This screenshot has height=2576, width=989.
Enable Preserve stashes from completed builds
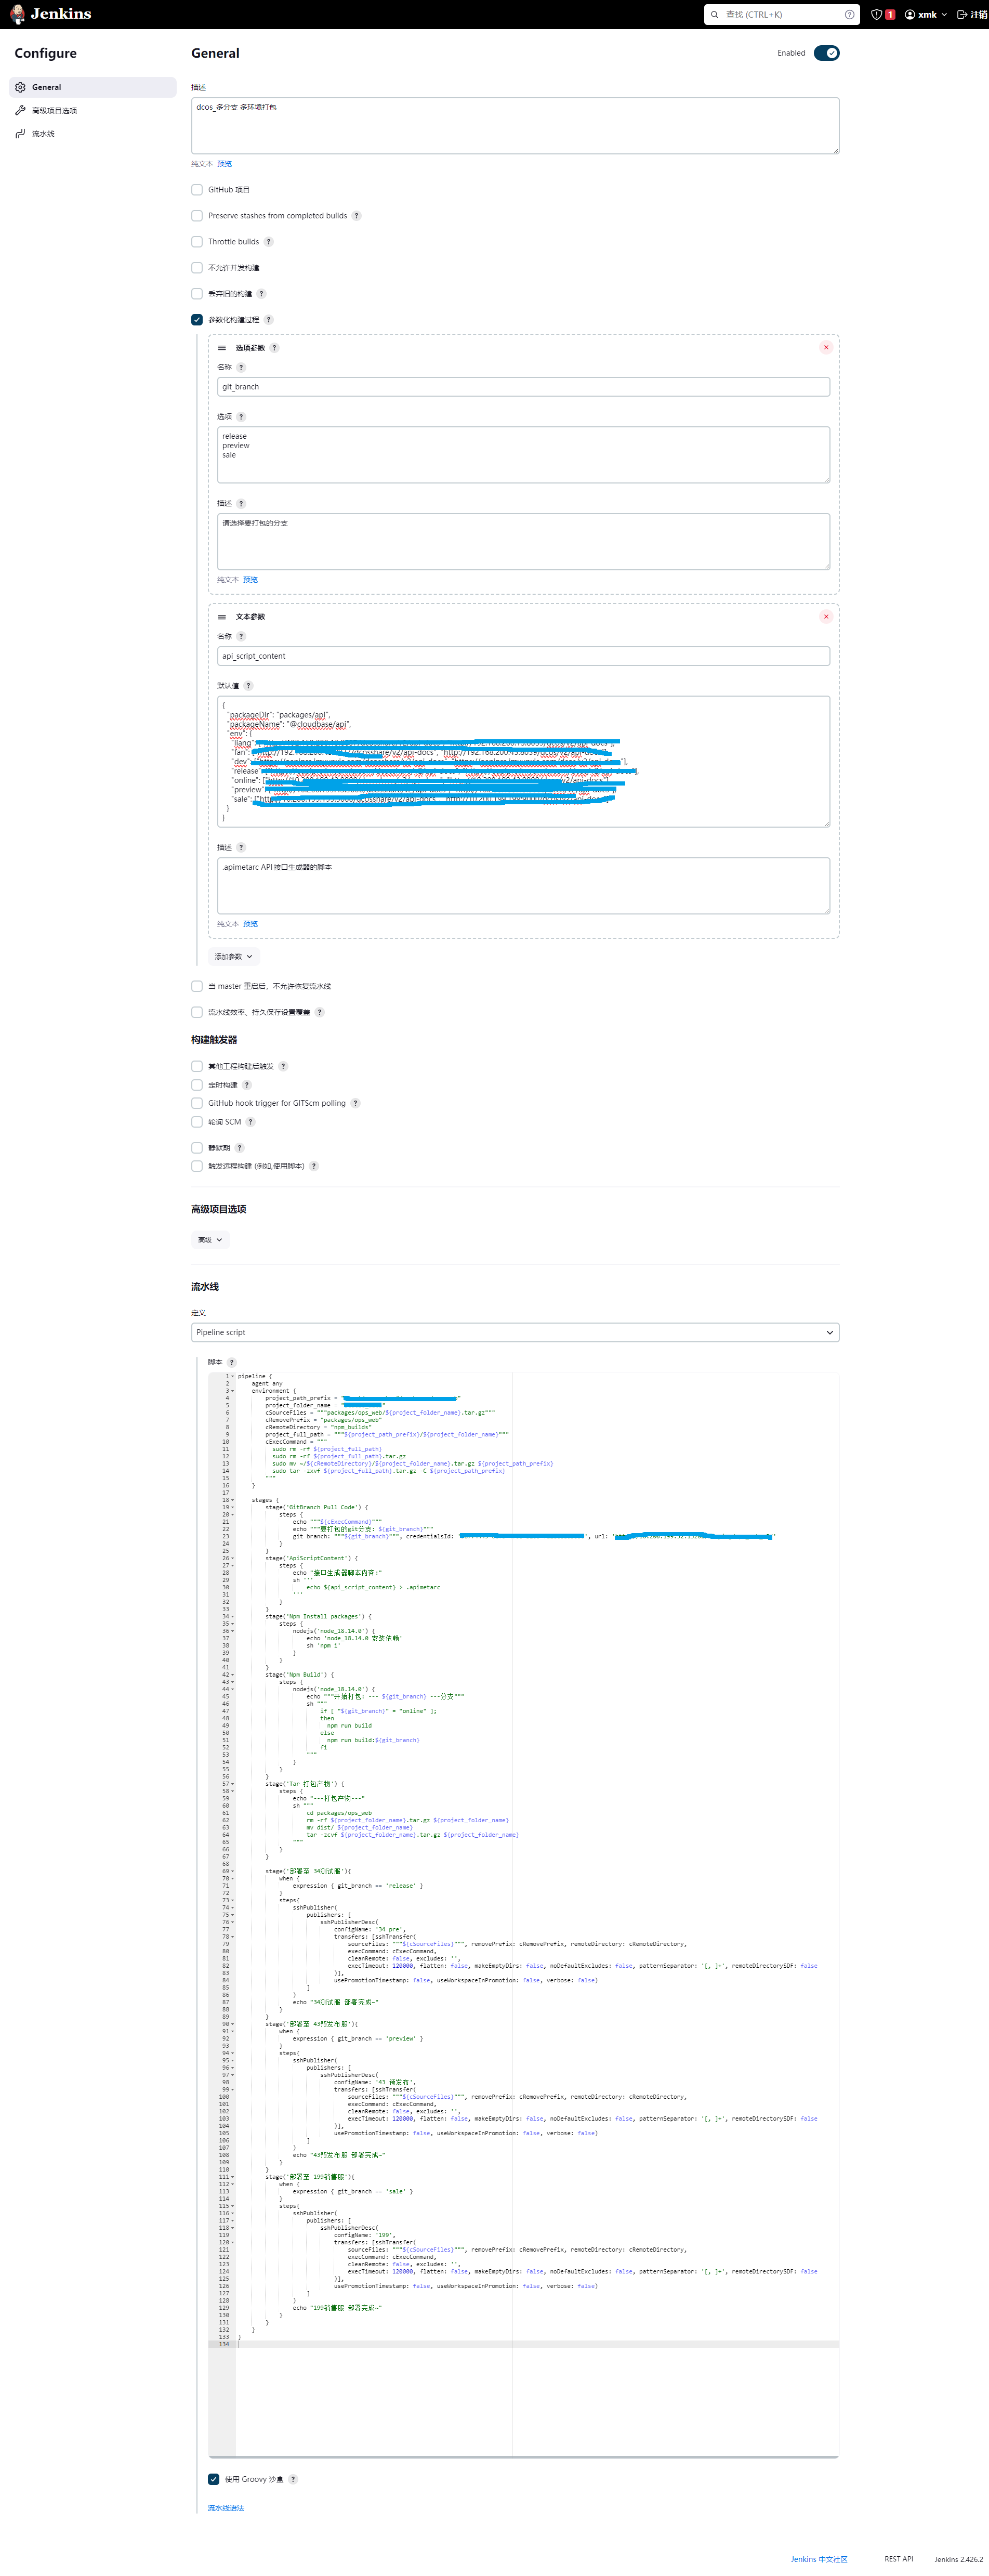(197, 216)
